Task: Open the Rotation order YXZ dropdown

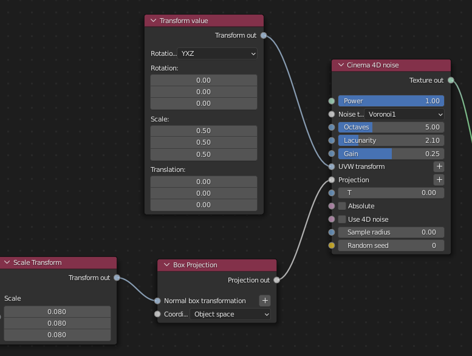Action: tap(218, 53)
